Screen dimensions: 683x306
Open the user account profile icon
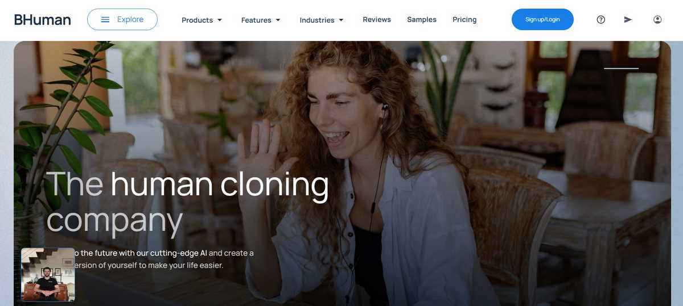coord(657,19)
